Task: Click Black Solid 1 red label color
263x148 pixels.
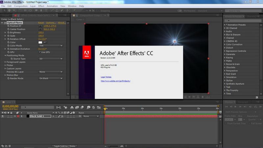Action: coord(18,116)
